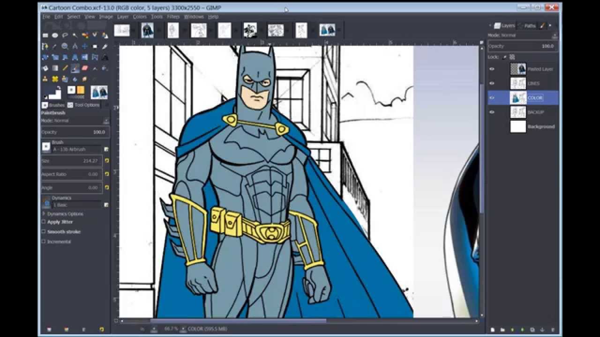Open Layers dock tab menu arrow
The height and width of the screenshot is (337, 600).
(550, 25)
